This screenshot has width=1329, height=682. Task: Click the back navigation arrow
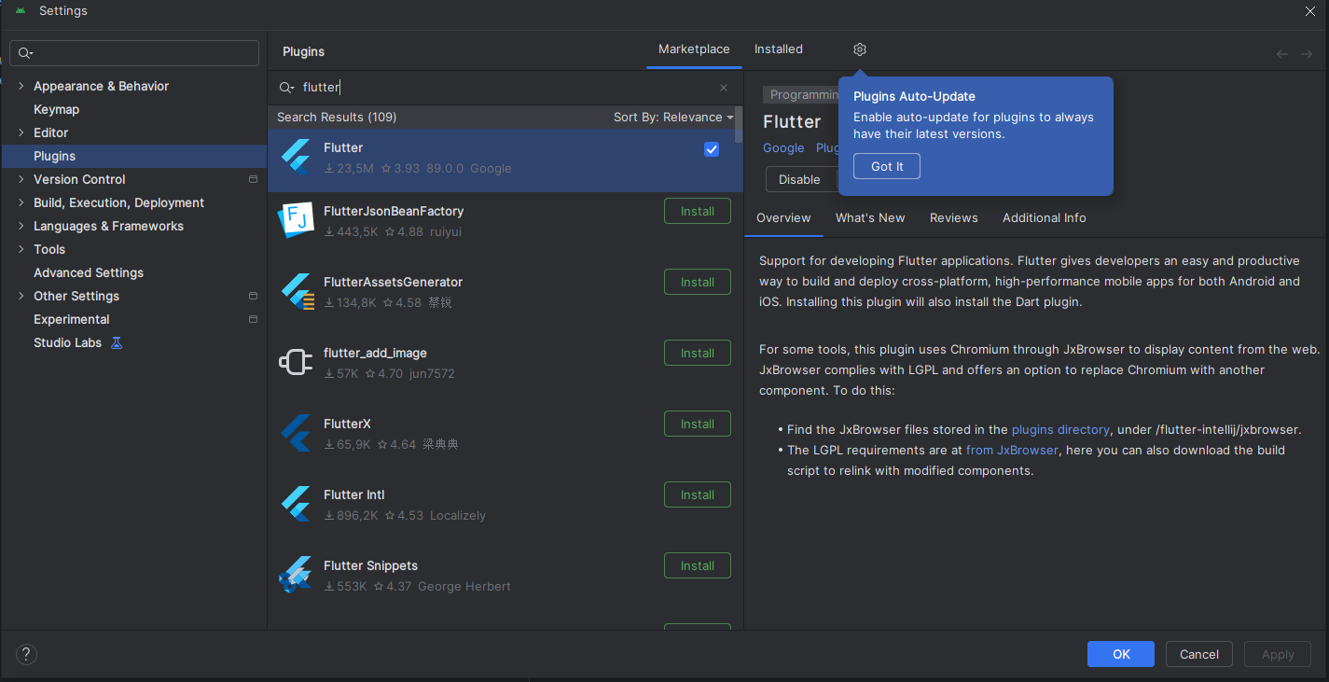(1281, 53)
